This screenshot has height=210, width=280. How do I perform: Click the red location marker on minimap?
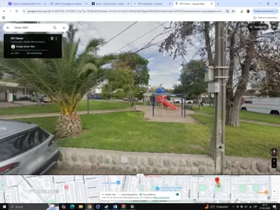(x=217, y=181)
